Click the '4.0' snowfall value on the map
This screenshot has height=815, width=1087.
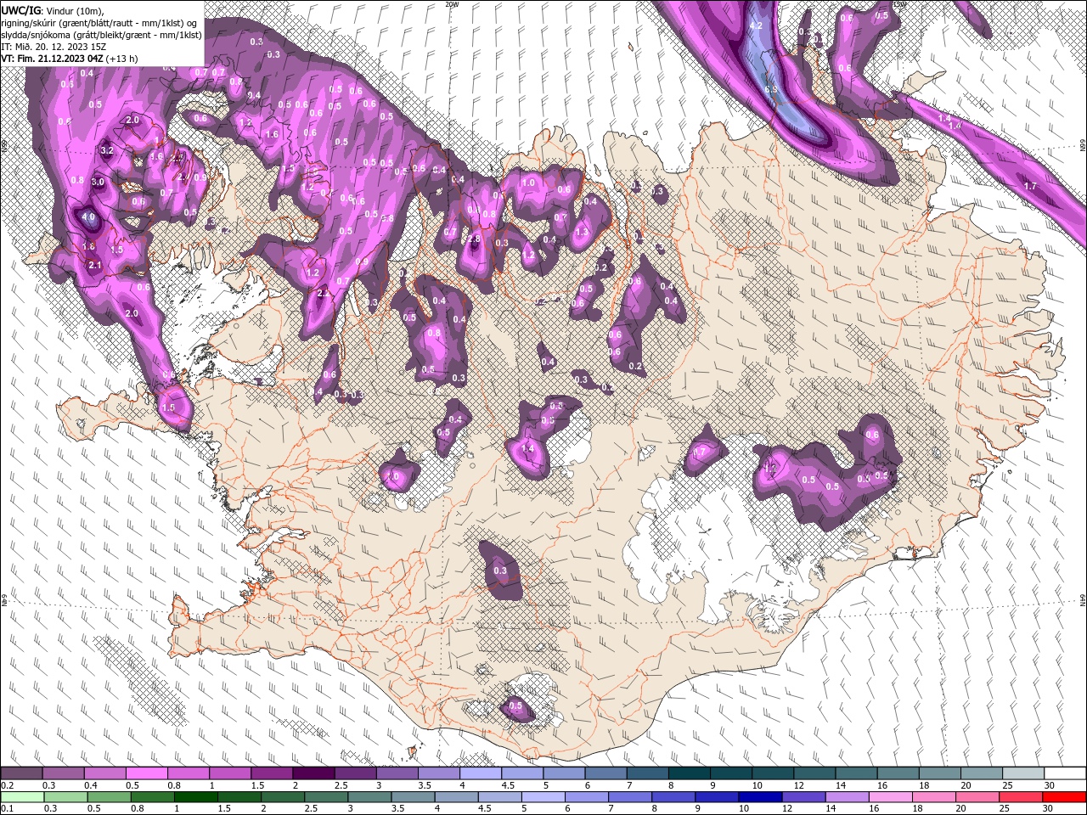point(89,217)
